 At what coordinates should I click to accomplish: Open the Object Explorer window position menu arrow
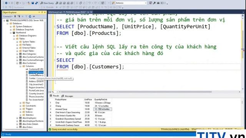pyautogui.click(x=39, y=12)
